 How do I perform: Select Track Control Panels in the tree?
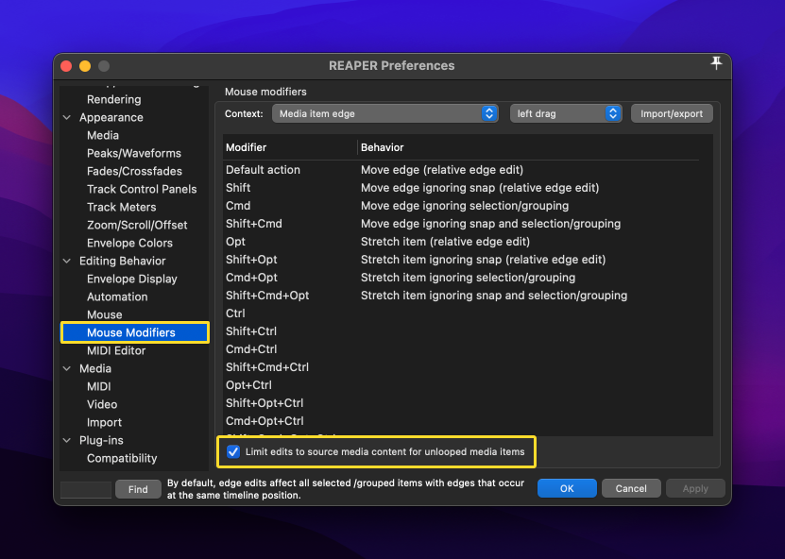(142, 189)
